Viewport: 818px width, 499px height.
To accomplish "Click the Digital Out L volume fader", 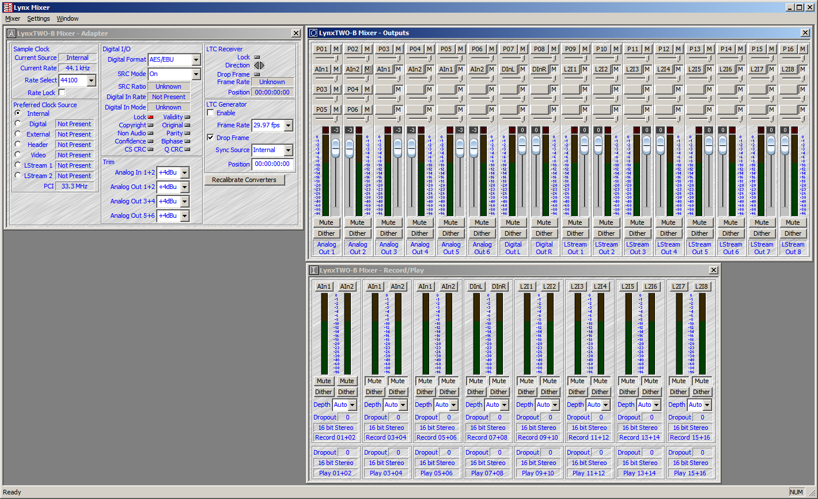I will pos(522,144).
